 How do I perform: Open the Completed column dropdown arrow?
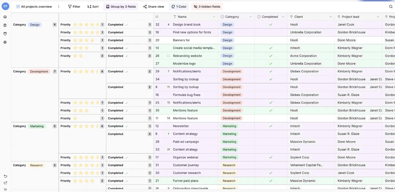[283, 17]
